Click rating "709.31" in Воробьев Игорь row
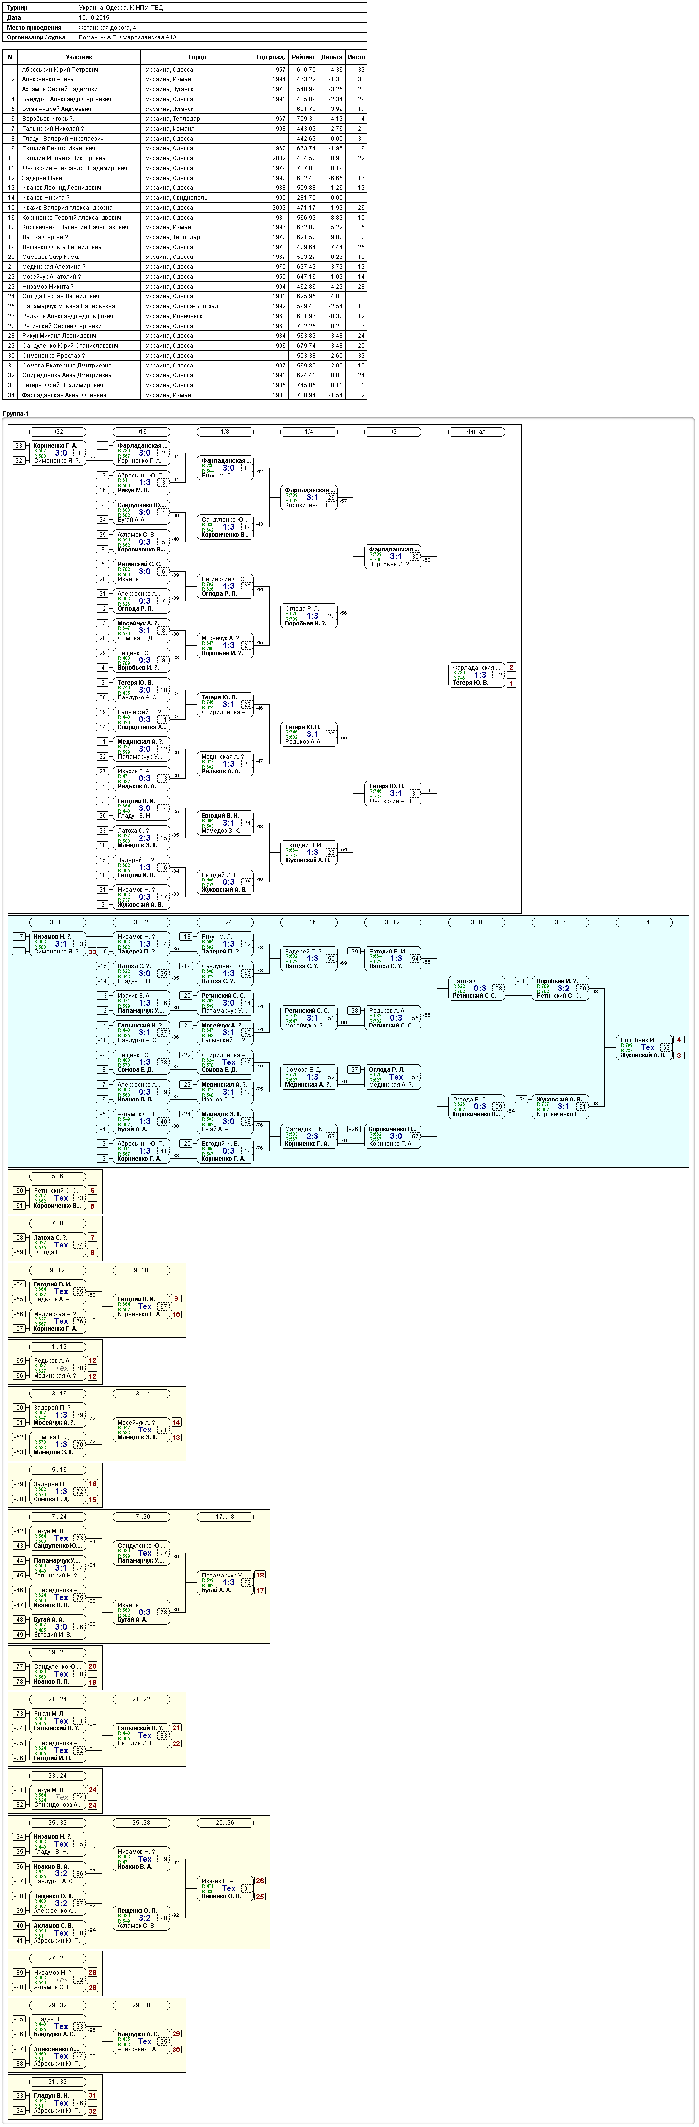The height and width of the screenshot is (2127, 699). [x=306, y=119]
